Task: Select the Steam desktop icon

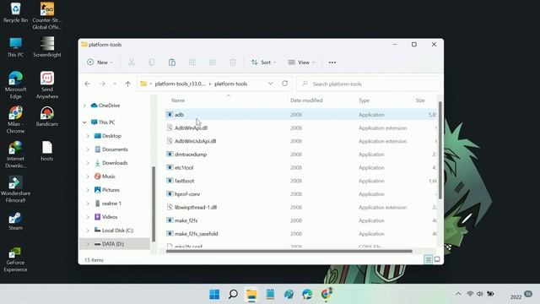Action: 15,220
